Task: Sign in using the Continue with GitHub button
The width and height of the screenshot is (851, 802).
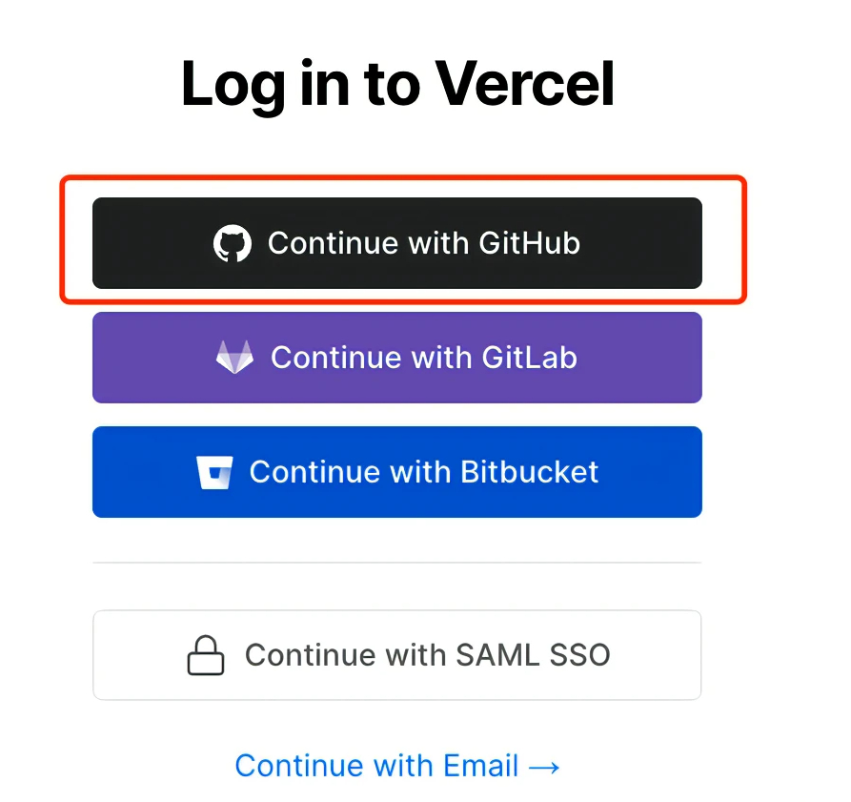Action: [x=397, y=243]
